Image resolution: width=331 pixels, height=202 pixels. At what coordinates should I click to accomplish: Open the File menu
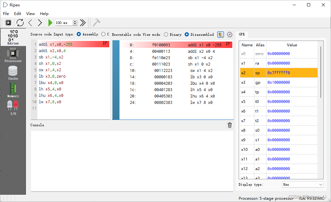[6, 13]
